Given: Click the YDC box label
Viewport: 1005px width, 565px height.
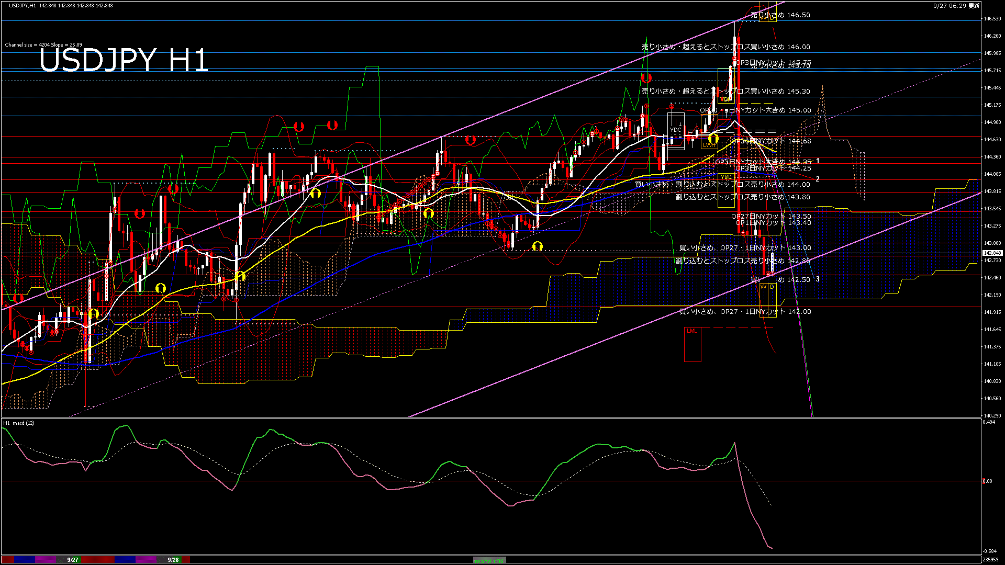Looking at the screenshot, I should coord(676,130).
